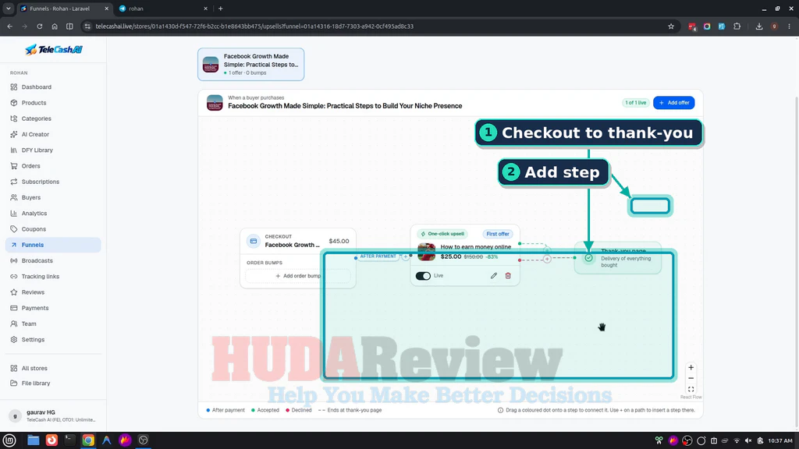Zoom out of the funnel flow canvas
799x449 pixels.
coord(691,378)
